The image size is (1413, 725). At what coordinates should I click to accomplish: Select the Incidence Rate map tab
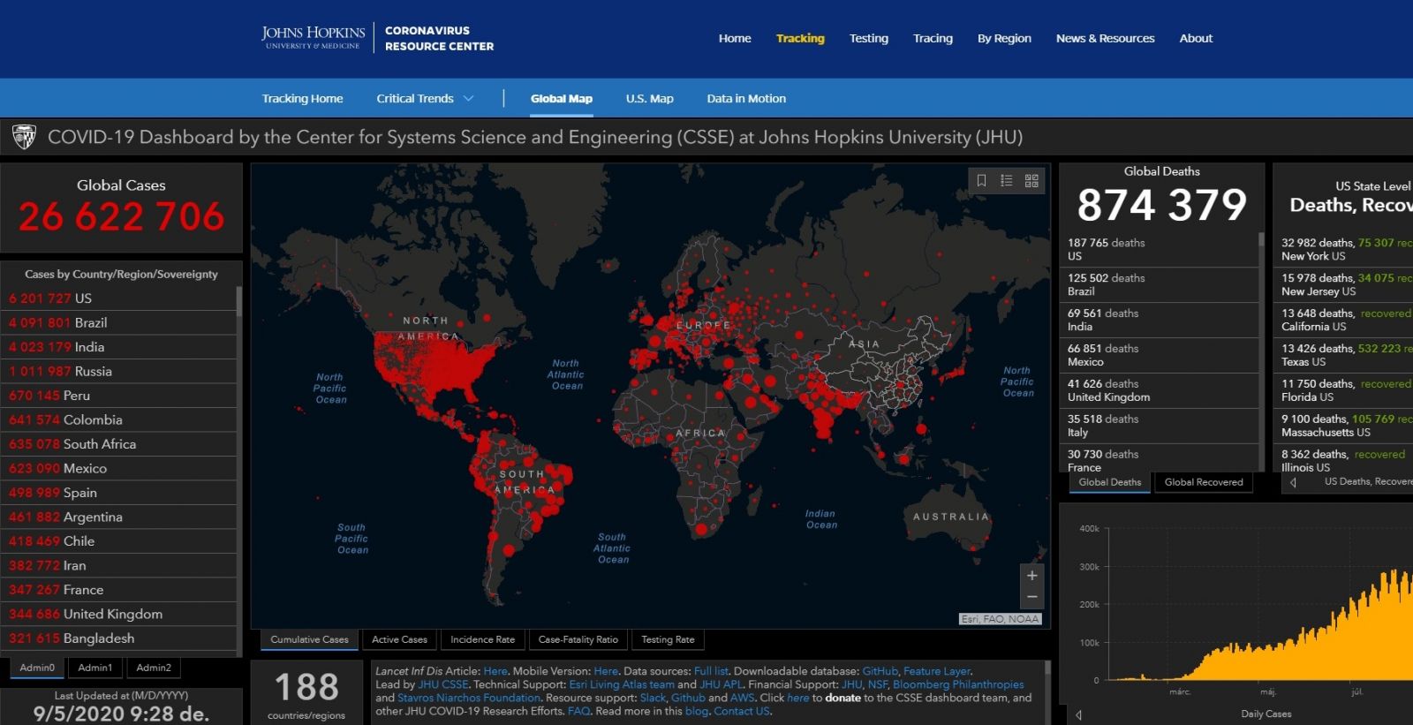coord(482,639)
